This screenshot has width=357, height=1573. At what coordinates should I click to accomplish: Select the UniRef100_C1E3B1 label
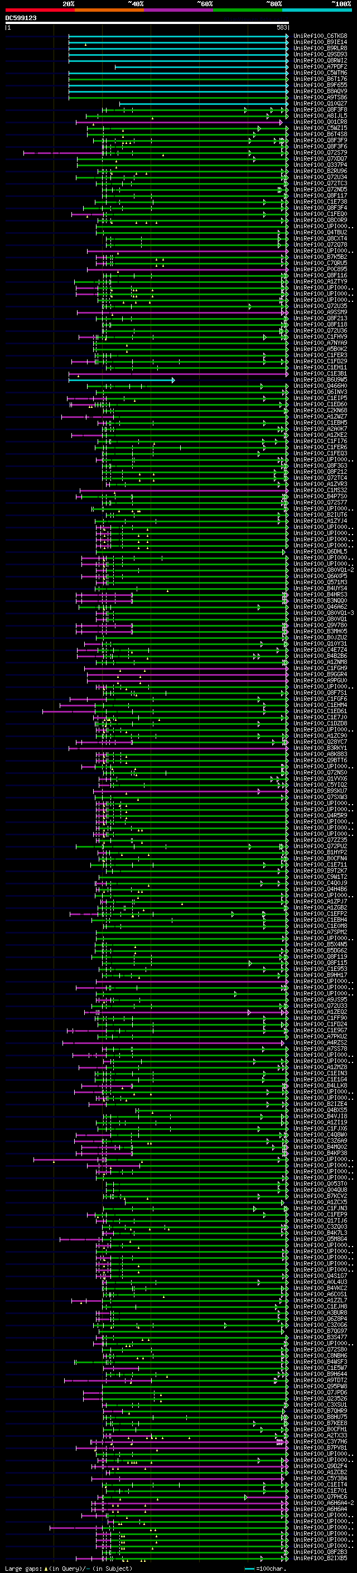[320, 374]
